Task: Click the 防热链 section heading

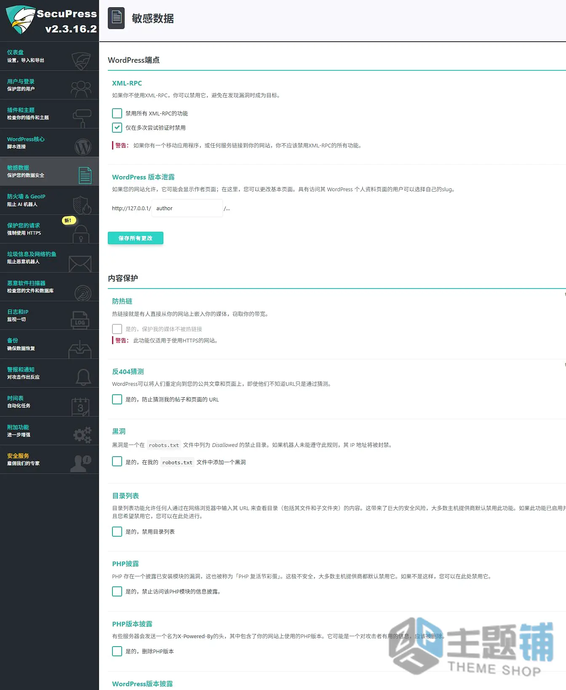Action: [122, 301]
